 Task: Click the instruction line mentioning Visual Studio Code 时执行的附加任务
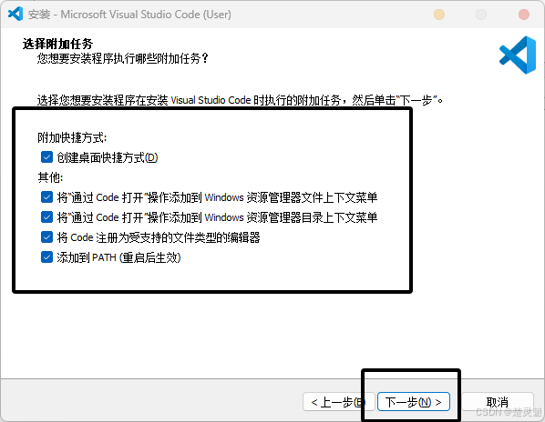pos(241,100)
